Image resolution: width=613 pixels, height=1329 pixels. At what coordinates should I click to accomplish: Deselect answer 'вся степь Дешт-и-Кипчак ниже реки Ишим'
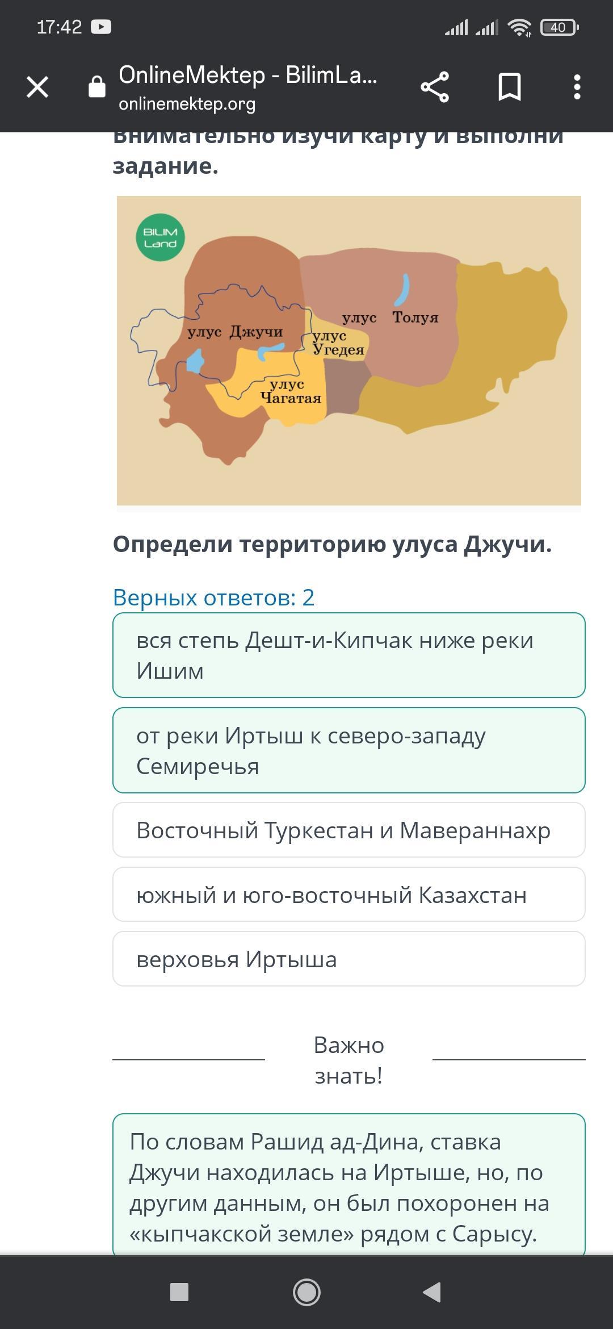point(349,655)
